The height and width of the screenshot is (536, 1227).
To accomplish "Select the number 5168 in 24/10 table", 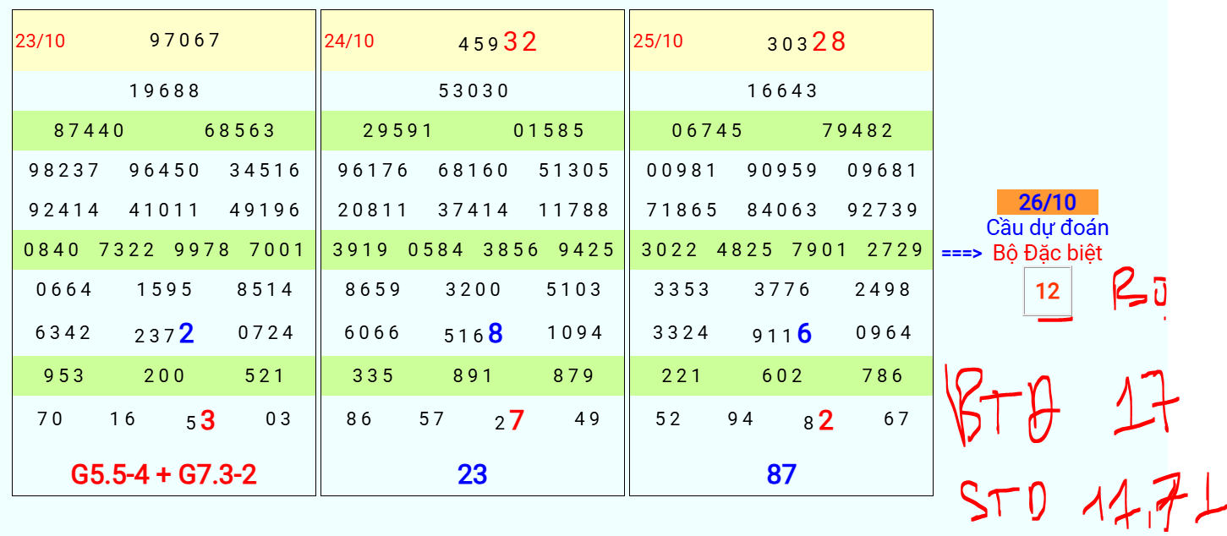I will tap(474, 334).
